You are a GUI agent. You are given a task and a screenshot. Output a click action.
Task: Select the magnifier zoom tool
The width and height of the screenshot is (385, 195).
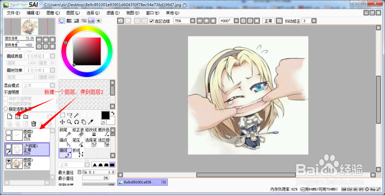click(69, 122)
